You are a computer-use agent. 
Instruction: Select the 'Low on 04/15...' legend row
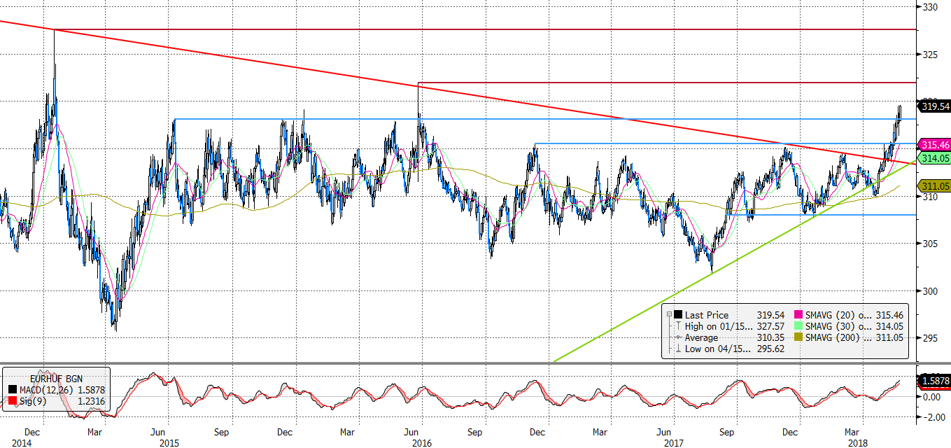tap(718, 349)
